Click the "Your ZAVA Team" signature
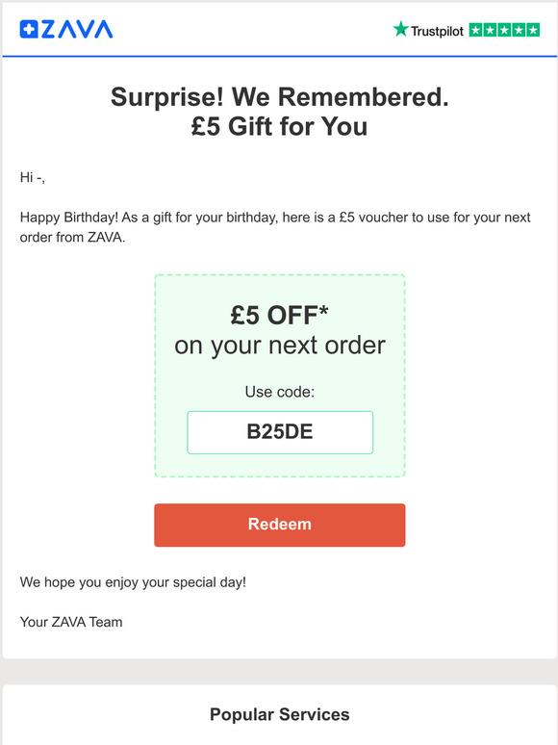 (71, 622)
